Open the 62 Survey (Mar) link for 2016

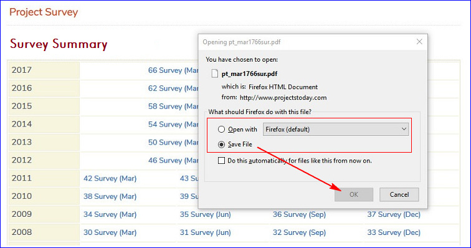click(173, 88)
